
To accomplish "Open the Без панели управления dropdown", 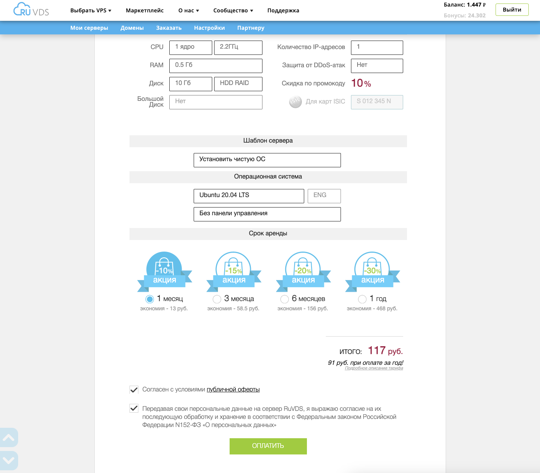I will tap(267, 214).
